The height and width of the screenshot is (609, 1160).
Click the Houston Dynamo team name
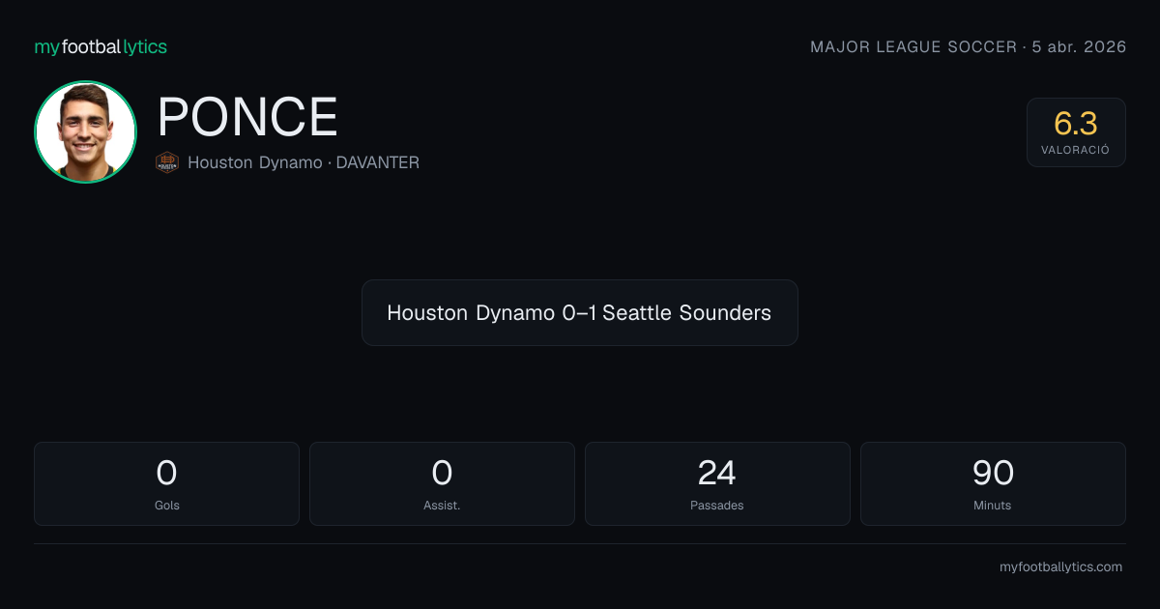click(x=254, y=162)
